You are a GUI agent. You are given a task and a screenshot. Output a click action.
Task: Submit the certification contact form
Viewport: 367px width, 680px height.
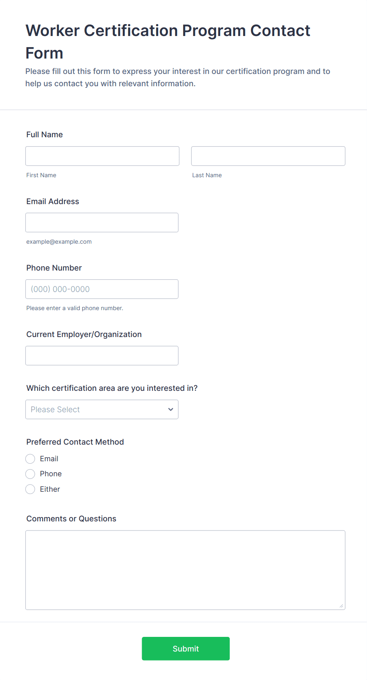point(185,648)
